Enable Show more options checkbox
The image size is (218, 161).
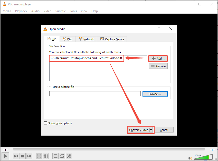point(45,123)
